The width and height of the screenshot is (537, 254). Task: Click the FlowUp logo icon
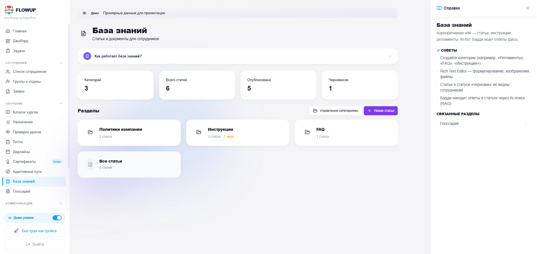coord(9,10)
